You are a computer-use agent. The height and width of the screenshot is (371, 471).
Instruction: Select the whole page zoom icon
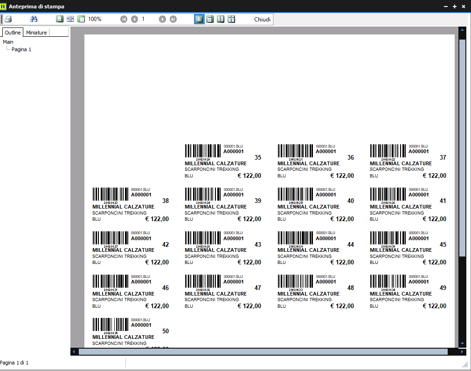[x=60, y=19]
